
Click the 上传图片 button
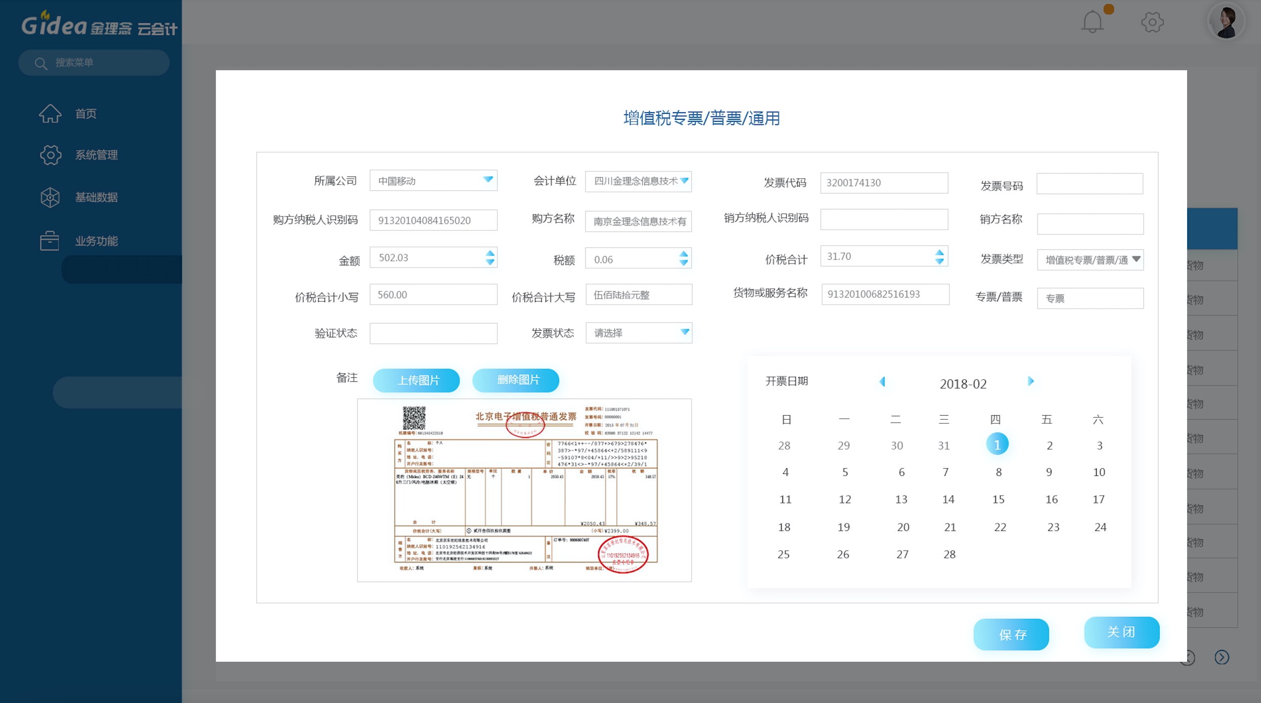coord(417,380)
